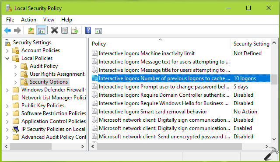
Task: Toggle the Show/Hide Action Pane icon
Action: [98, 31]
